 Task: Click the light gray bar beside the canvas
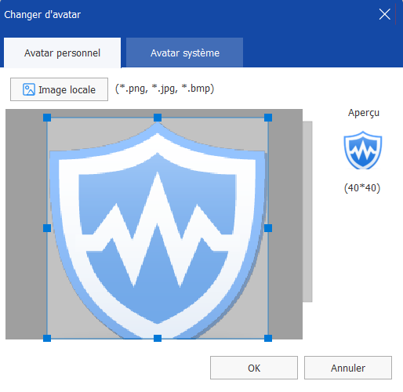307,212
